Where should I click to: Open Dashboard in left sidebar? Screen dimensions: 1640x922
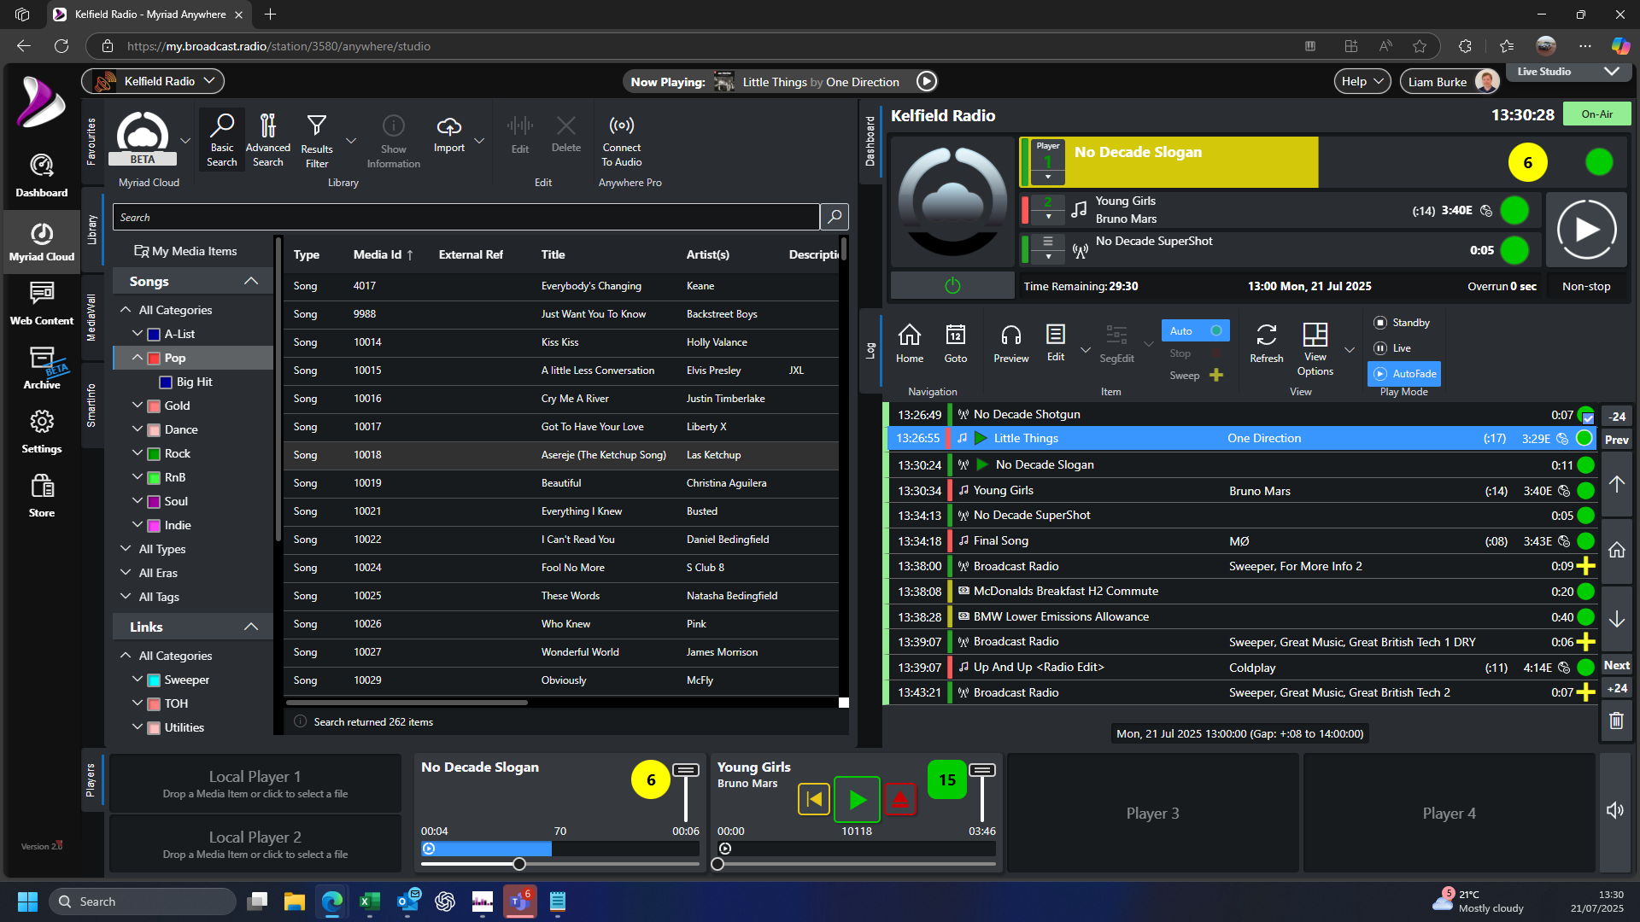click(41, 175)
